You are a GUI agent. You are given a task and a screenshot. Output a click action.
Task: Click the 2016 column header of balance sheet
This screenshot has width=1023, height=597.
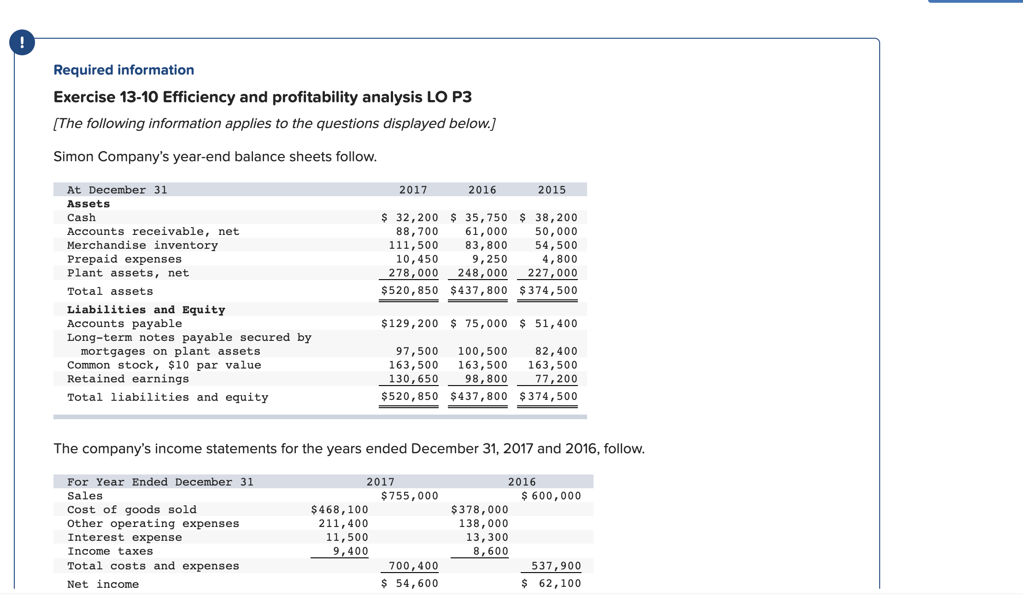click(x=482, y=189)
